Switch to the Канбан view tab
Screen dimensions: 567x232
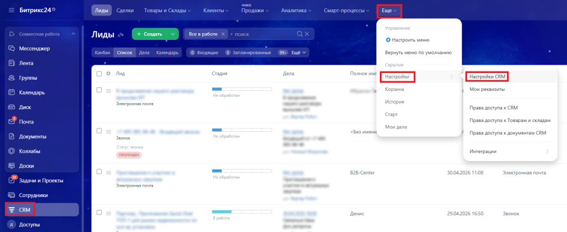(102, 53)
